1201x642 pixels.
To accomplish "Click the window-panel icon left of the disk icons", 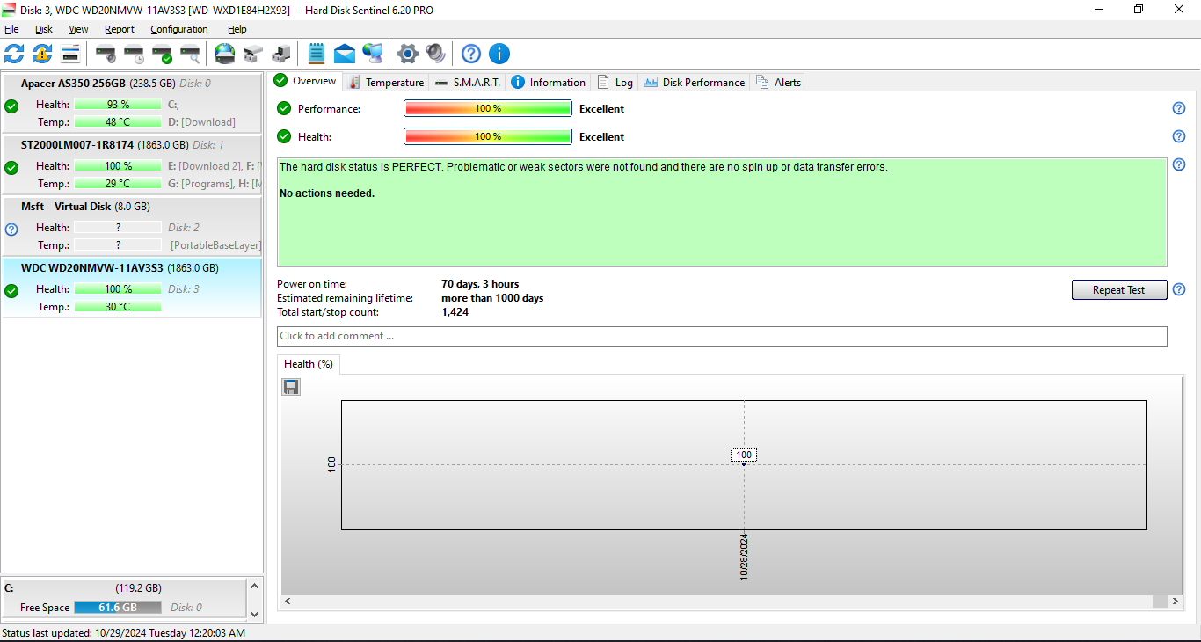I will coord(70,54).
